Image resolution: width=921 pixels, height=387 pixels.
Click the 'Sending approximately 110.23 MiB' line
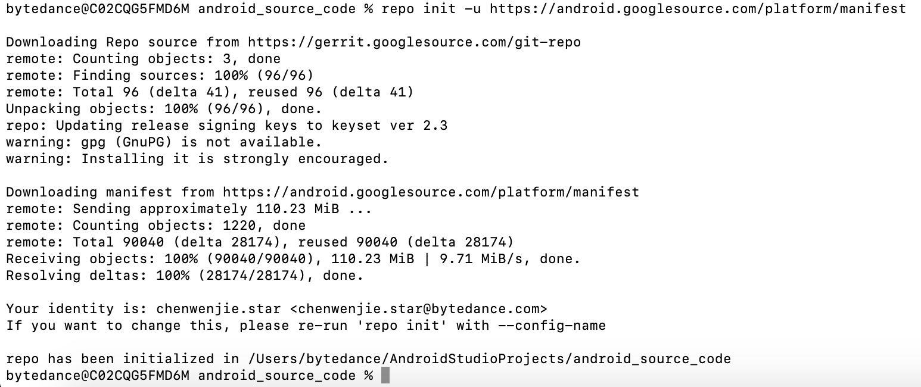189,209
